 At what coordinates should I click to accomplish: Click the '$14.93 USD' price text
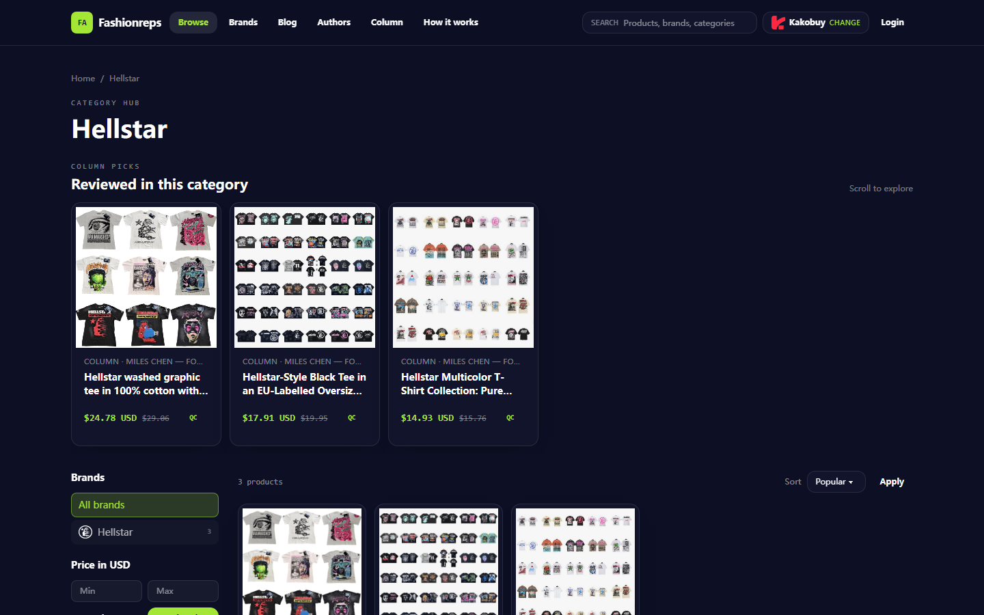[427, 418]
